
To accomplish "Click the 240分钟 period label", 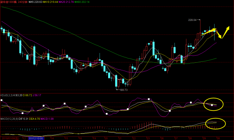I will click(22, 2).
